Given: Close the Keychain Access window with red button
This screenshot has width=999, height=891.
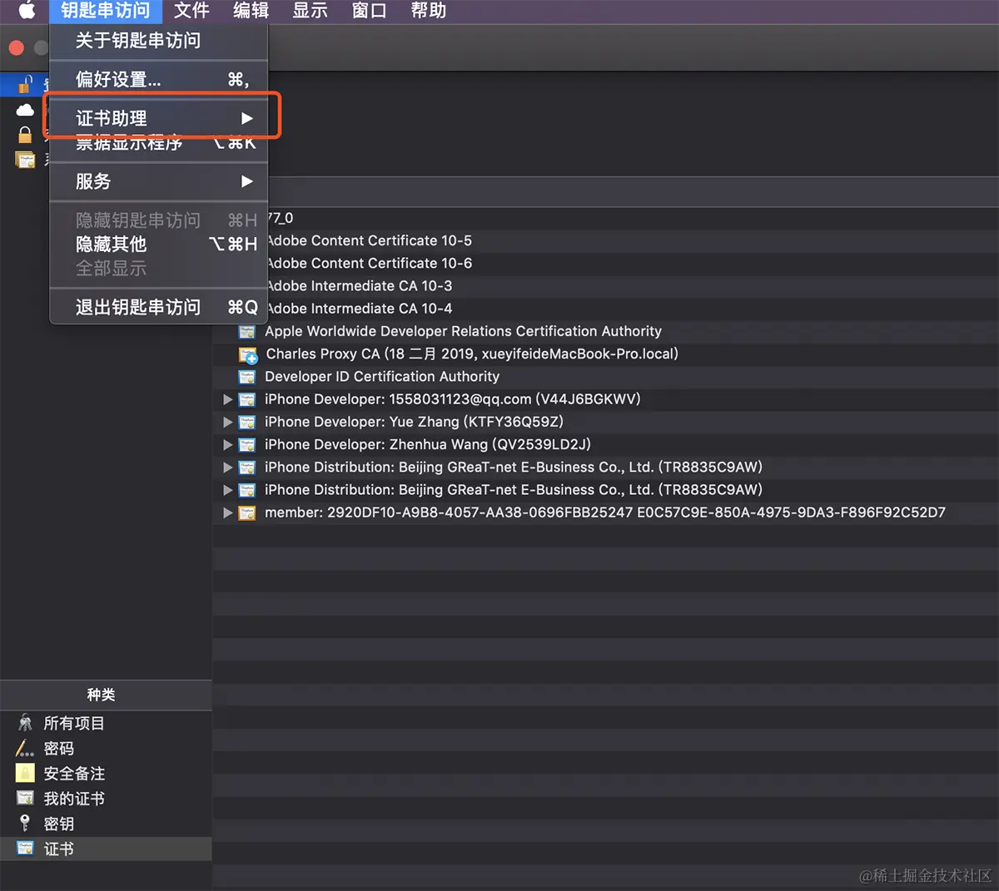Looking at the screenshot, I should point(16,47).
